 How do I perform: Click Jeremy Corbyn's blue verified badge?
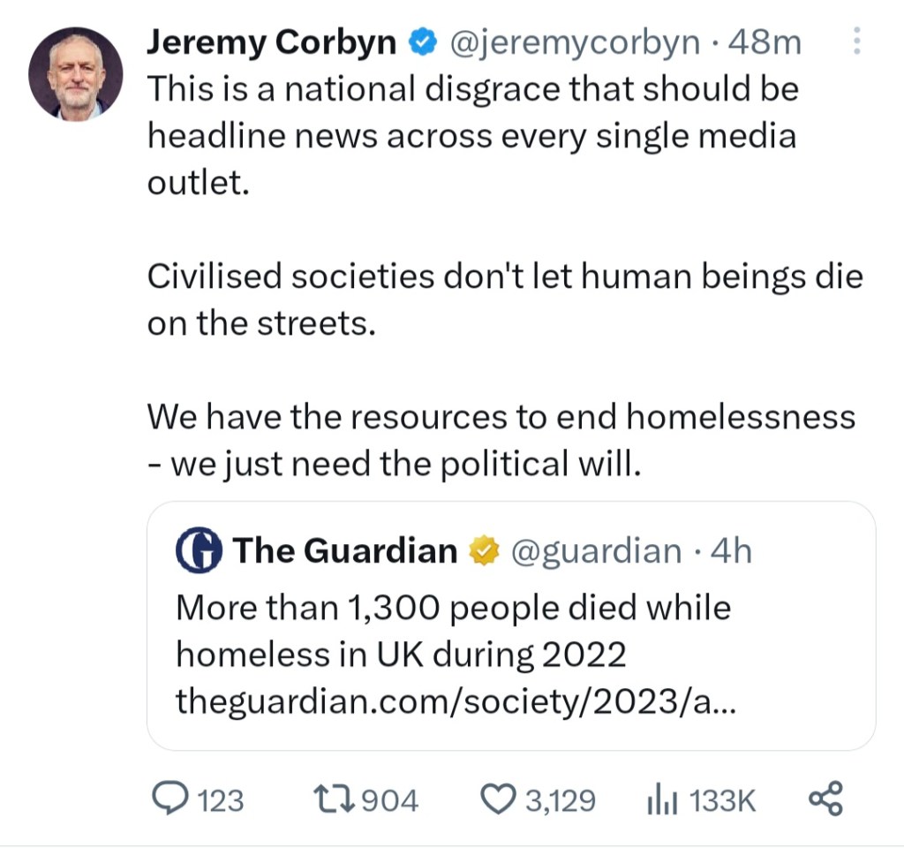pos(422,42)
